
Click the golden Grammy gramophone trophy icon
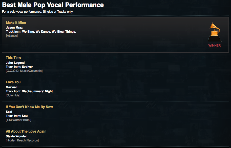(x=215, y=32)
